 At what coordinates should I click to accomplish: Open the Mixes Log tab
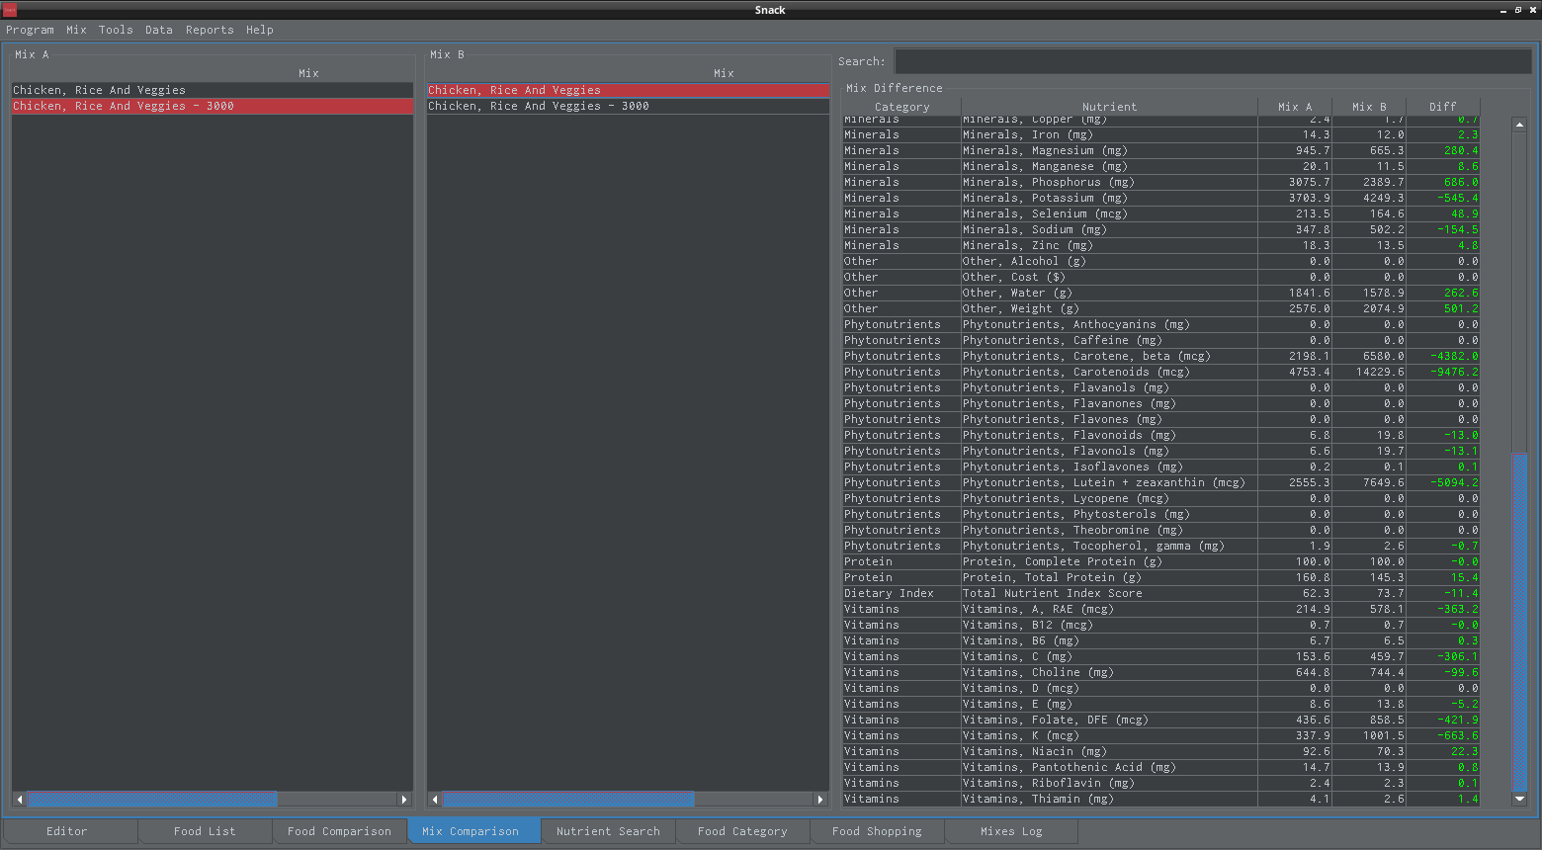1011,831
